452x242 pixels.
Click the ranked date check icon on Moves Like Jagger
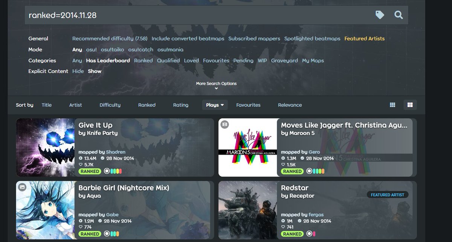coord(302,158)
